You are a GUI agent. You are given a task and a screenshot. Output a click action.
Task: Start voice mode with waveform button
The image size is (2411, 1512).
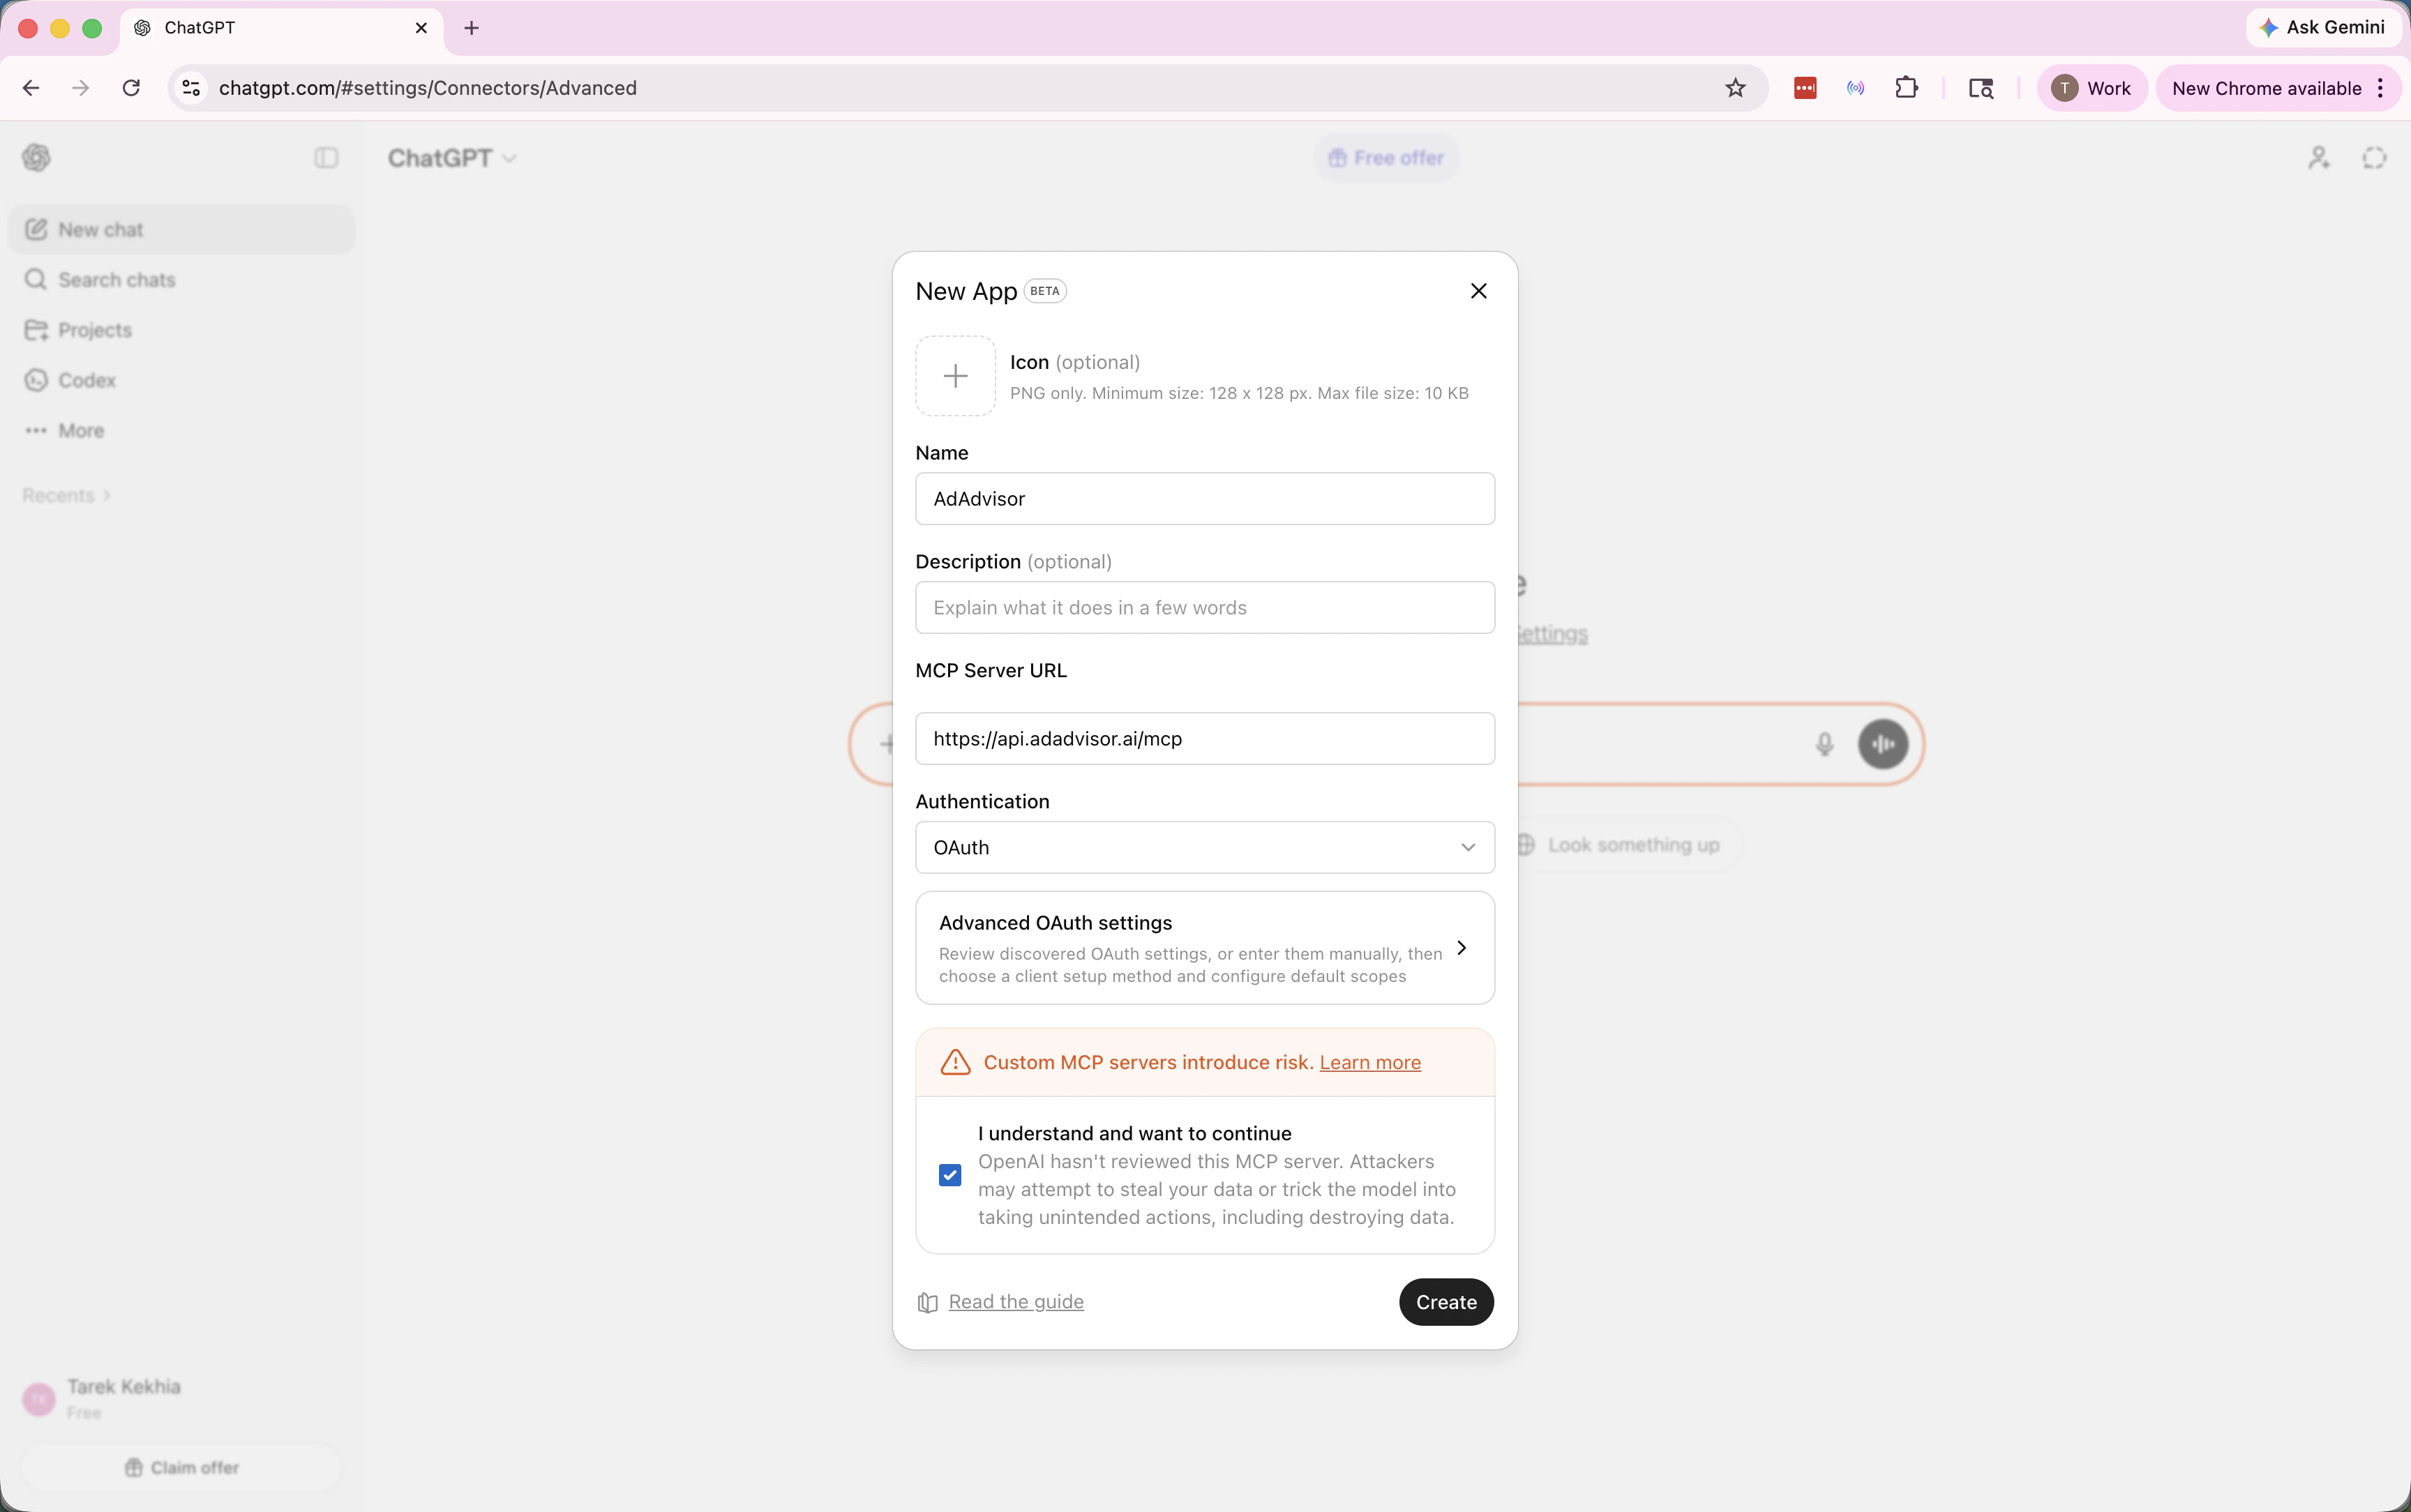(1883, 745)
